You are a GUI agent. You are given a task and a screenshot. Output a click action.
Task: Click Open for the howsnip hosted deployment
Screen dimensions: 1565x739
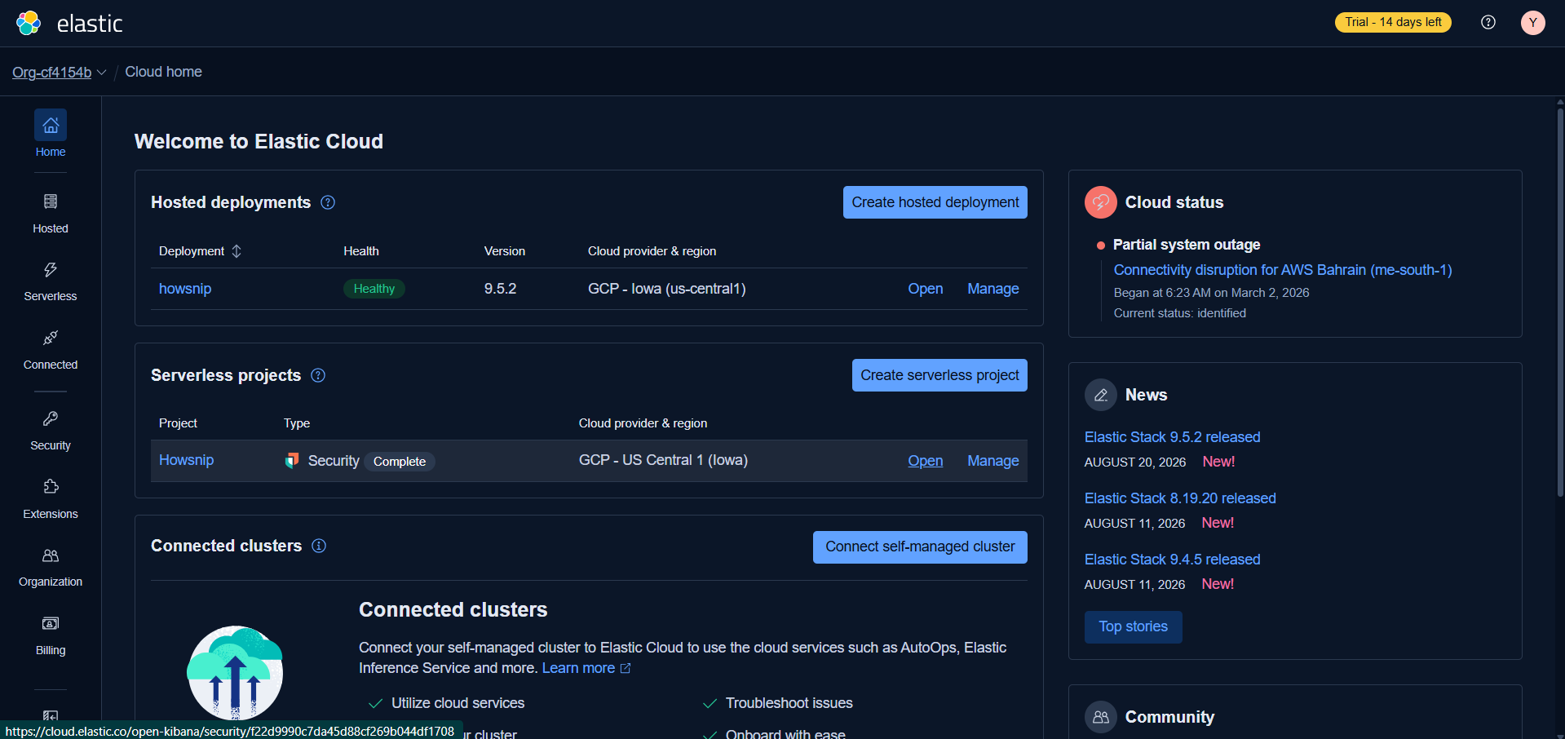(x=926, y=289)
